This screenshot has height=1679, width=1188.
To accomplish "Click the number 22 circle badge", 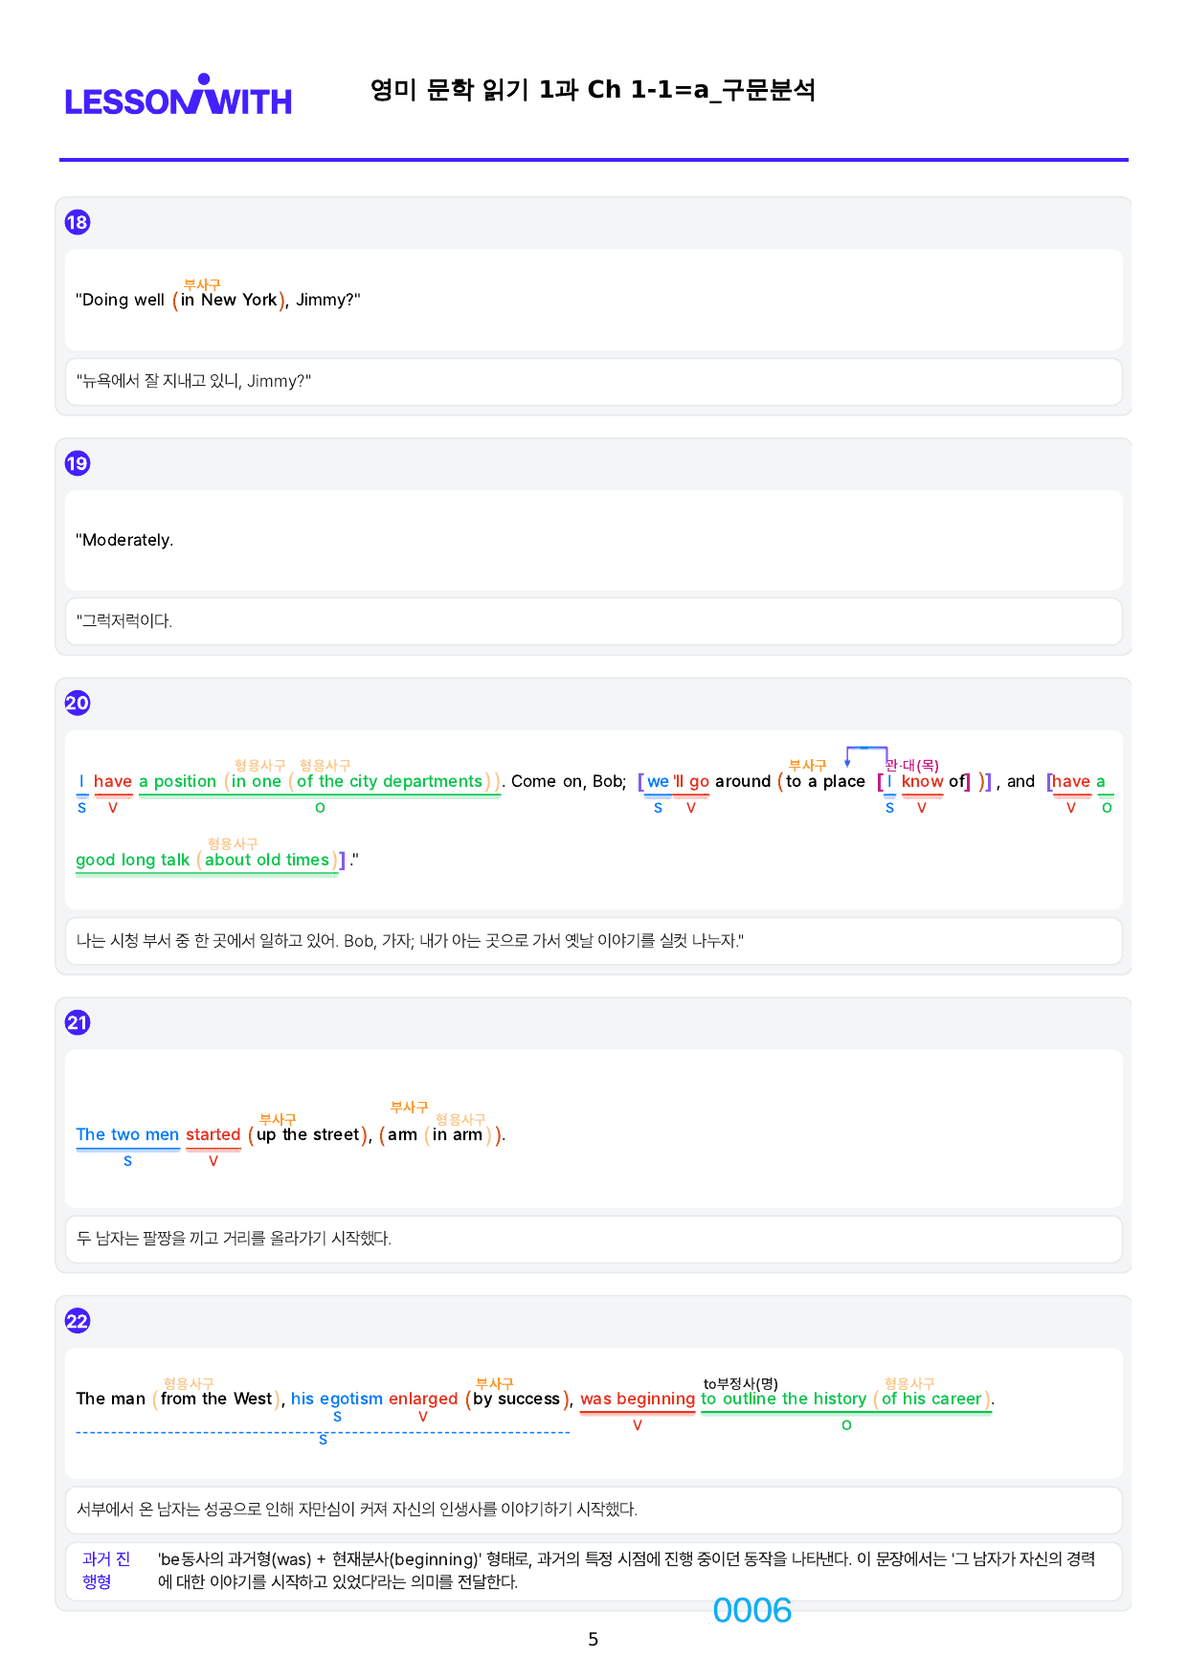I will pyautogui.click(x=77, y=1321).
